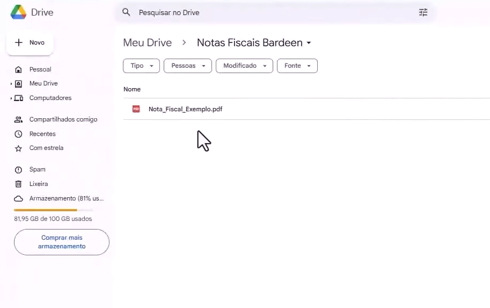Open Notas Fiscais Bardeen folder menu arrow
This screenshot has height=308, width=490.
tap(309, 43)
